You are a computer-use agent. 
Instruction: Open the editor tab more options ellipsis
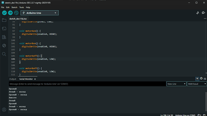(205, 19)
